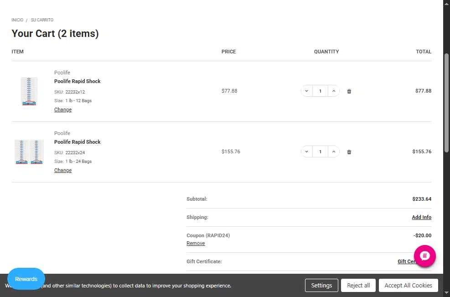Open the Gift Certificate link
450x297 pixels.
(x=406, y=261)
